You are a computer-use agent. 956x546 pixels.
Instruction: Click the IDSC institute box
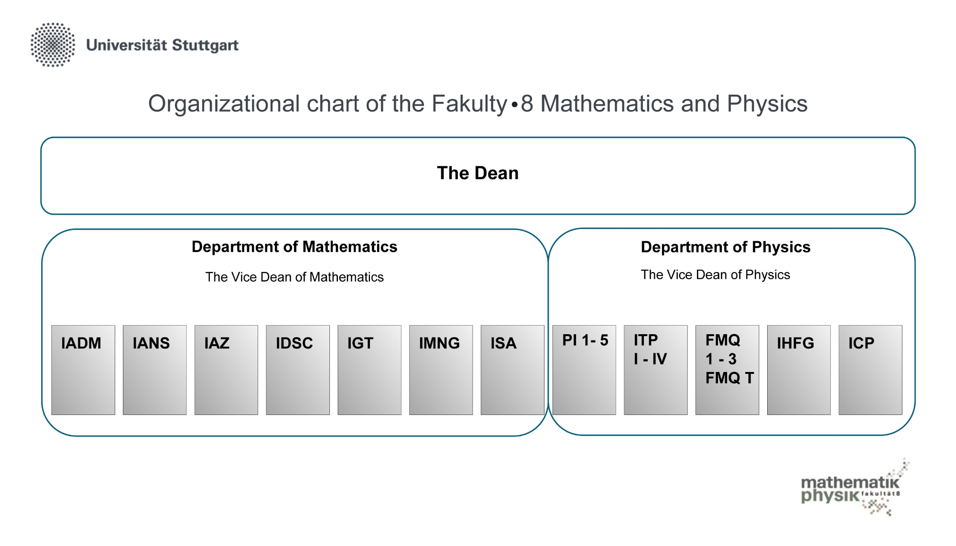(x=298, y=370)
